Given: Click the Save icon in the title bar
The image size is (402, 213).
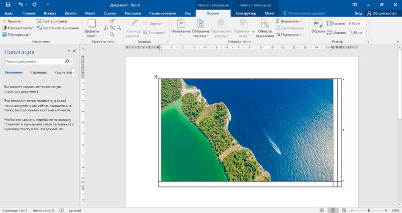Looking at the screenshot, I should (x=8, y=4).
